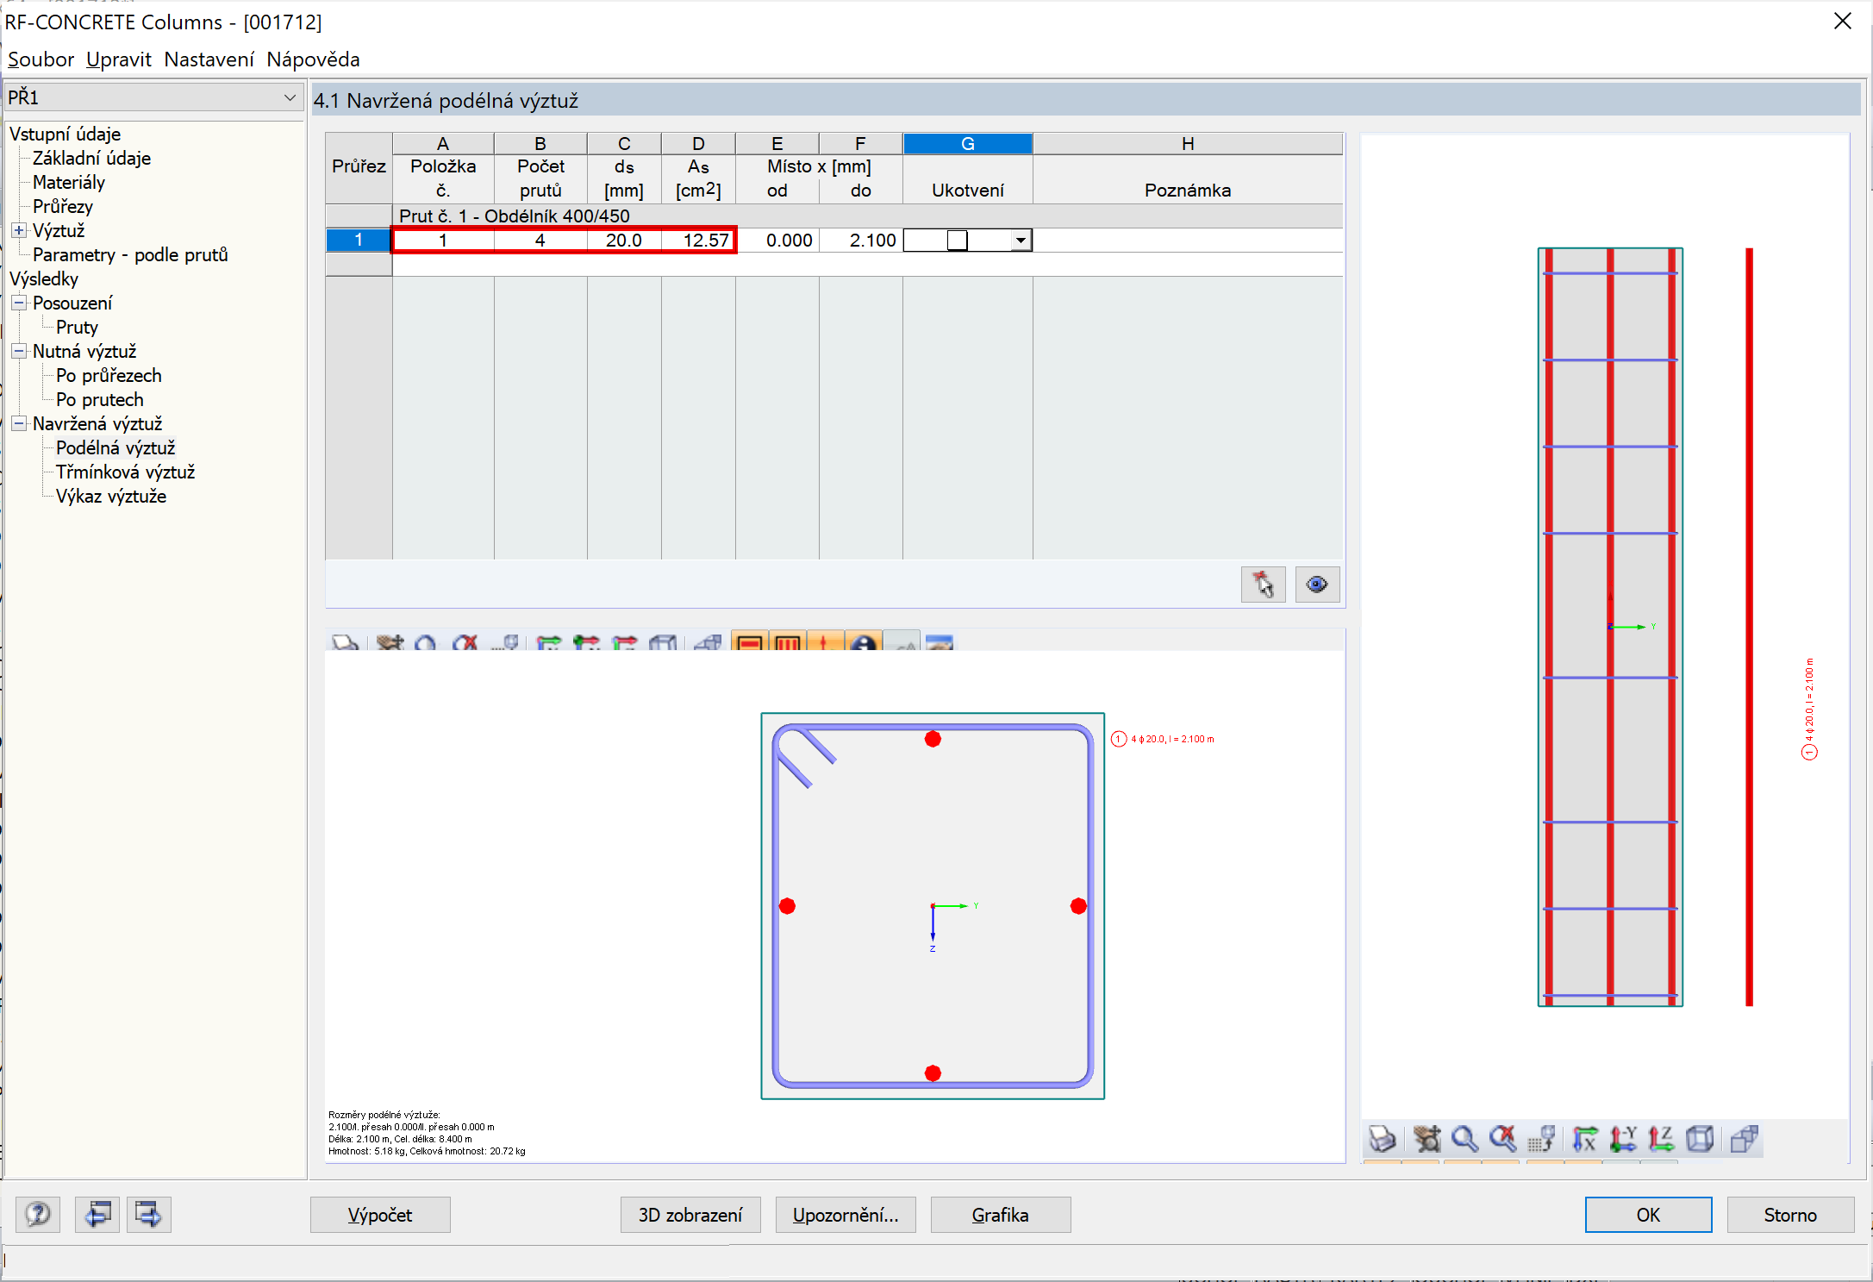Click the zoom magnifier in side view toolbar
The width and height of the screenshot is (1873, 1282).
click(x=1464, y=1139)
